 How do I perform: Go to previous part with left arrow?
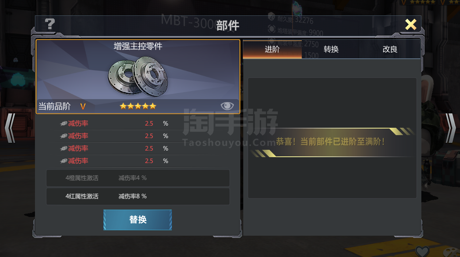point(10,128)
